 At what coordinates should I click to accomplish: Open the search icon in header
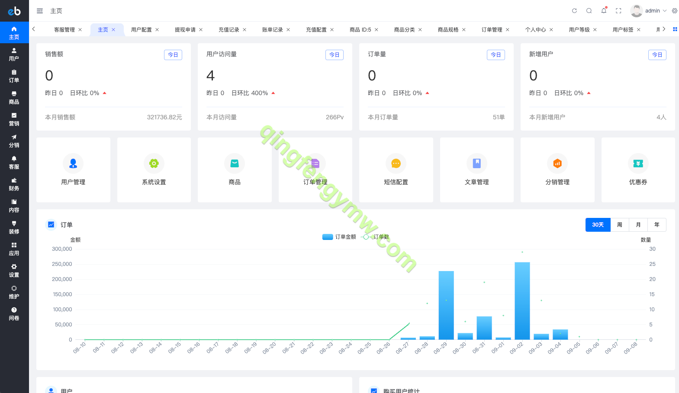coord(589,11)
